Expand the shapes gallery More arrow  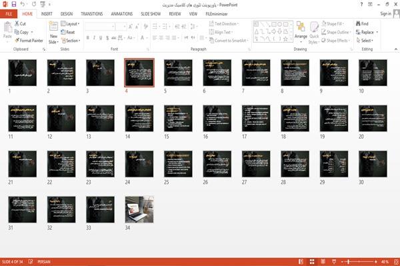tap(291, 39)
